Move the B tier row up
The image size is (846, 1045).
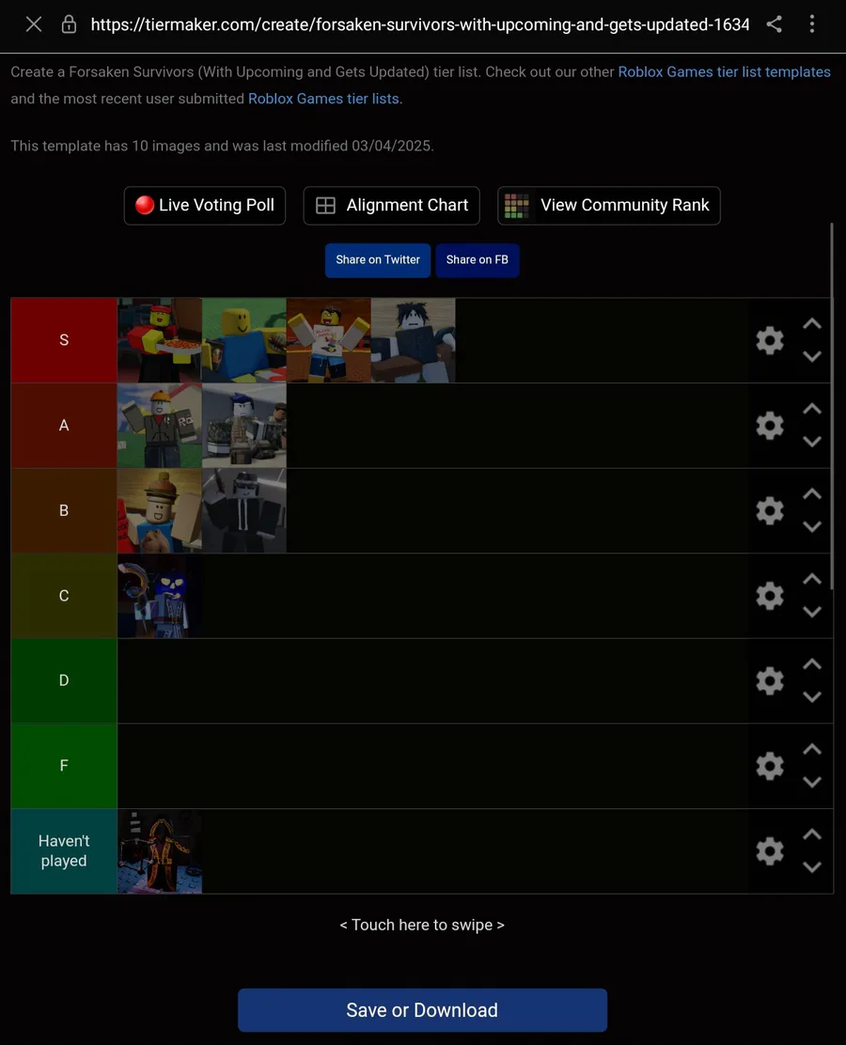pos(812,494)
